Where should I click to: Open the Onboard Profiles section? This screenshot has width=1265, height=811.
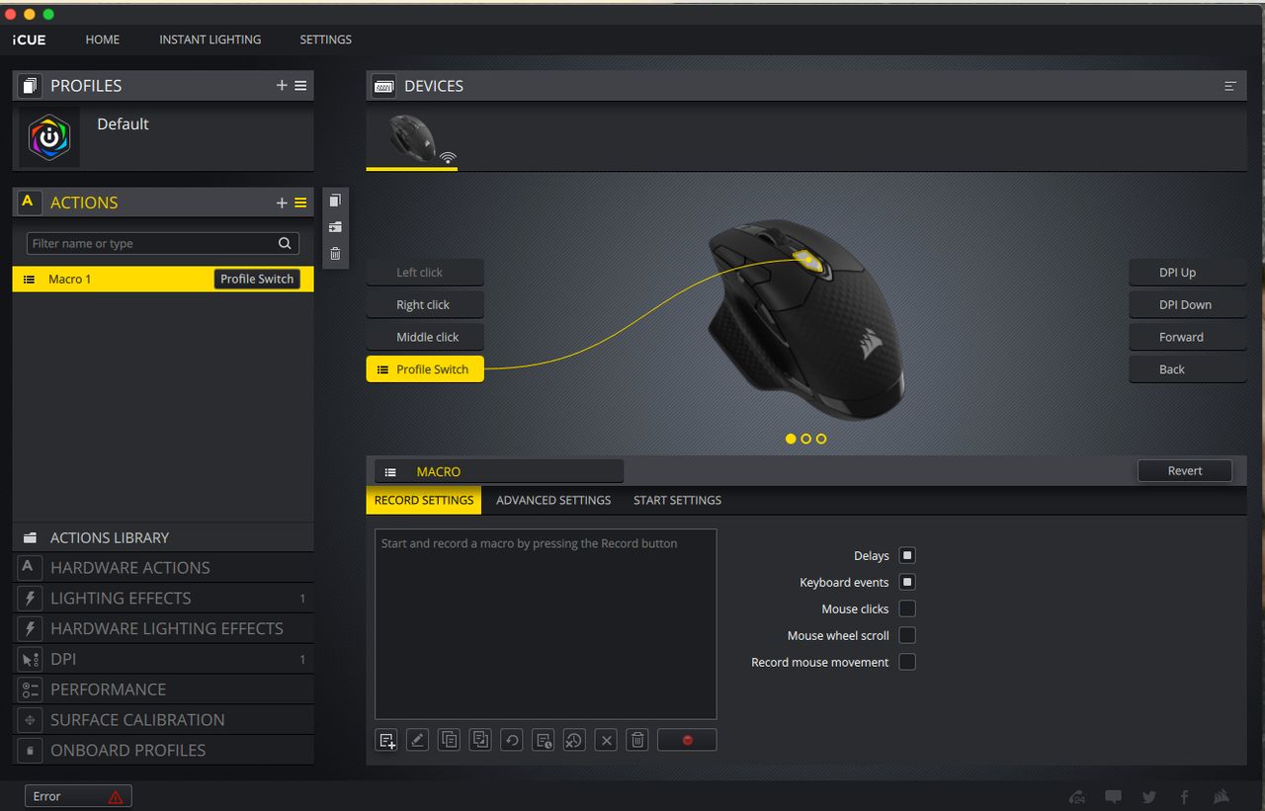pos(163,751)
